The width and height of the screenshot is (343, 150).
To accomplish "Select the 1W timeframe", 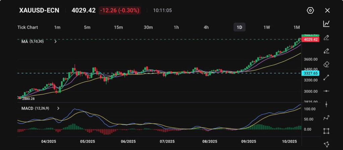I will coord(267,27).
